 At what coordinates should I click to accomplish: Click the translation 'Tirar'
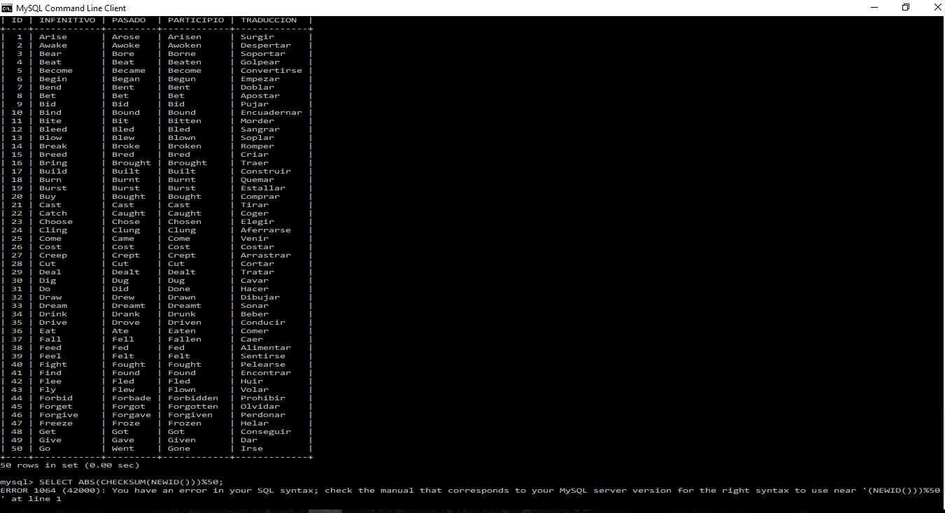click(x=255, y=205)
